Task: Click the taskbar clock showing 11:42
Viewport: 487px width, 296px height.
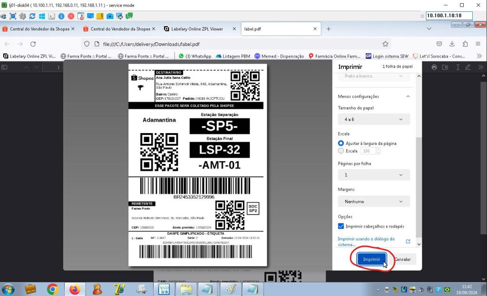Action: [467, 289]
